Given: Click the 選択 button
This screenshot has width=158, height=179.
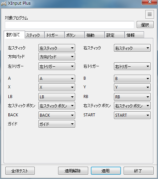Looking at the screenshot, I should pos(145,25).
